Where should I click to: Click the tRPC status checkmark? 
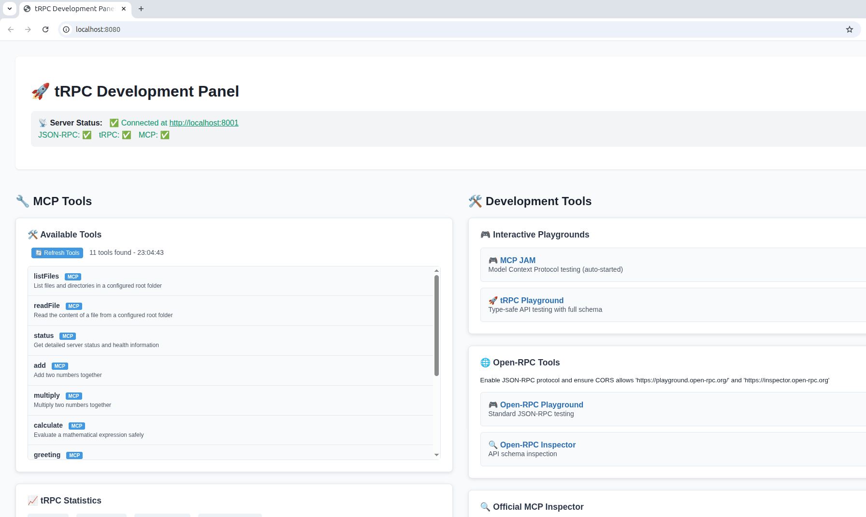point(126,135)
